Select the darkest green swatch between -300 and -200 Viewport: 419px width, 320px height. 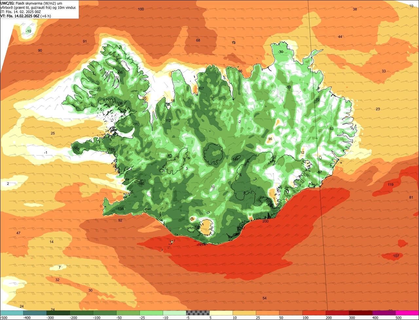[x=58, y=313]
